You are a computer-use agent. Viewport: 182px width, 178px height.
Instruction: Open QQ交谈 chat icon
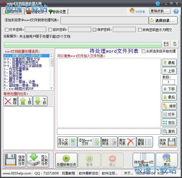[x=137, y=11]
